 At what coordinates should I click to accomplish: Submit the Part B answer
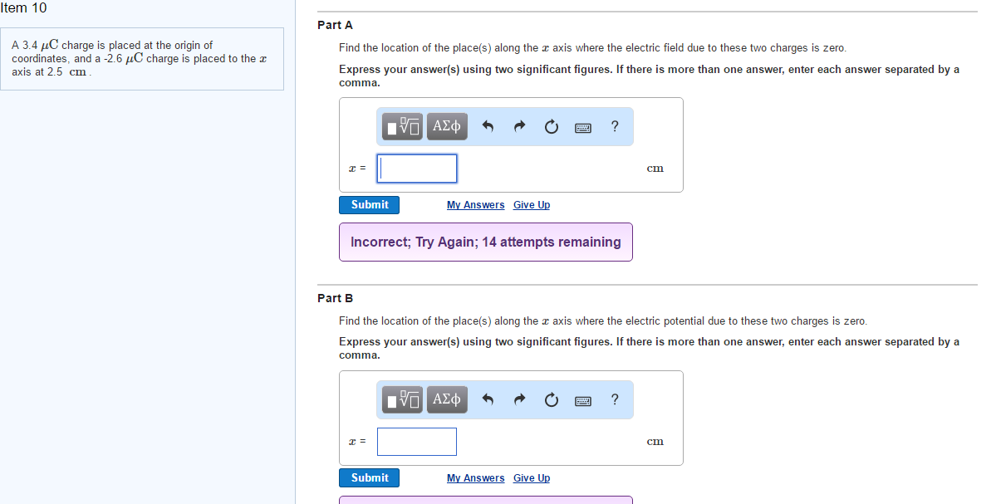[x=369, y=477]
